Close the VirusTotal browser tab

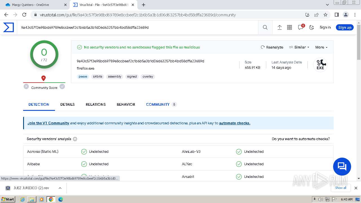click(133, 5)
